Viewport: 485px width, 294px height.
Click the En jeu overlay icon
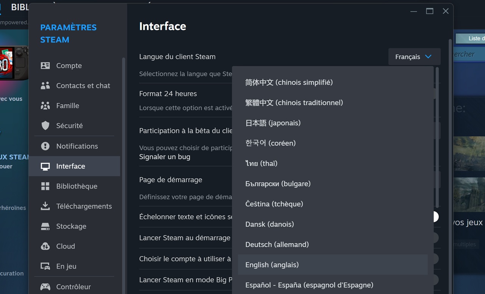click(x=45, y=266)
